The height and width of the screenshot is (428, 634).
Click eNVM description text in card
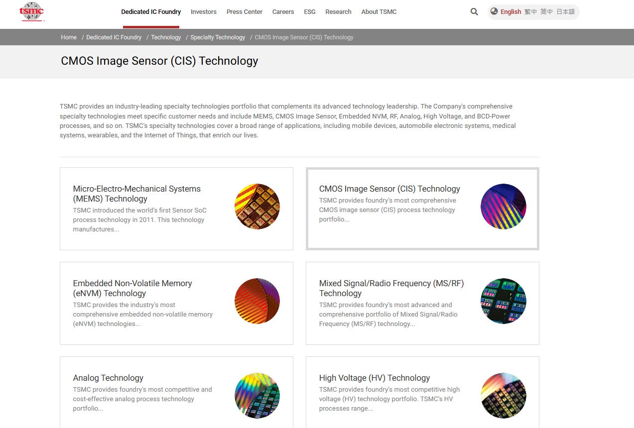pyautogui.click(x=143, y=315)
